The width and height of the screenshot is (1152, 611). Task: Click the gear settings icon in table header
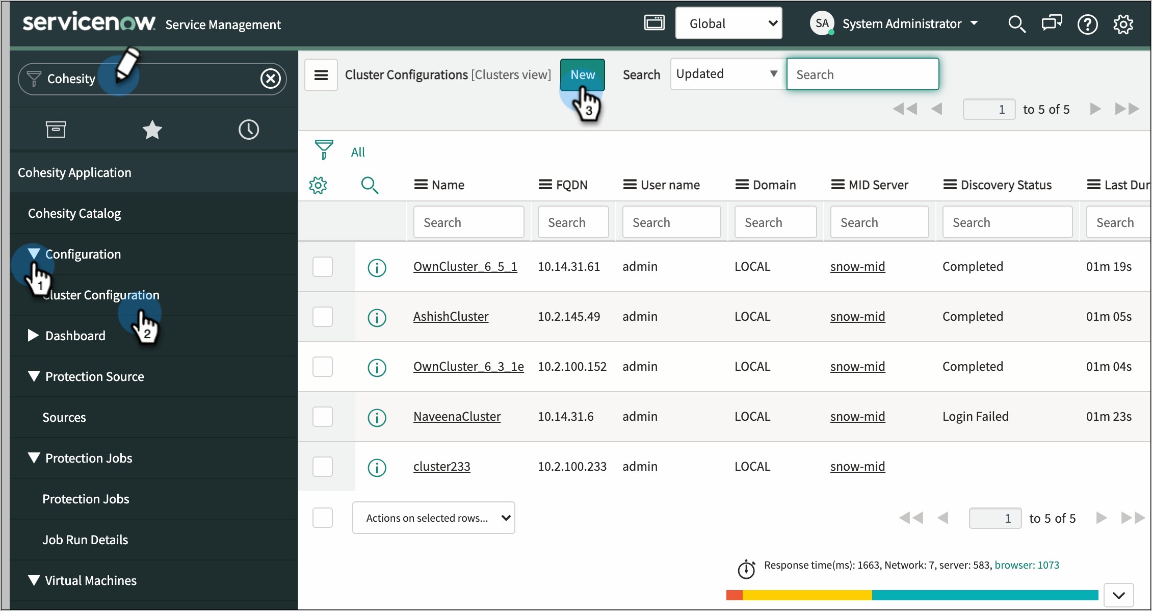click(319, 185)
